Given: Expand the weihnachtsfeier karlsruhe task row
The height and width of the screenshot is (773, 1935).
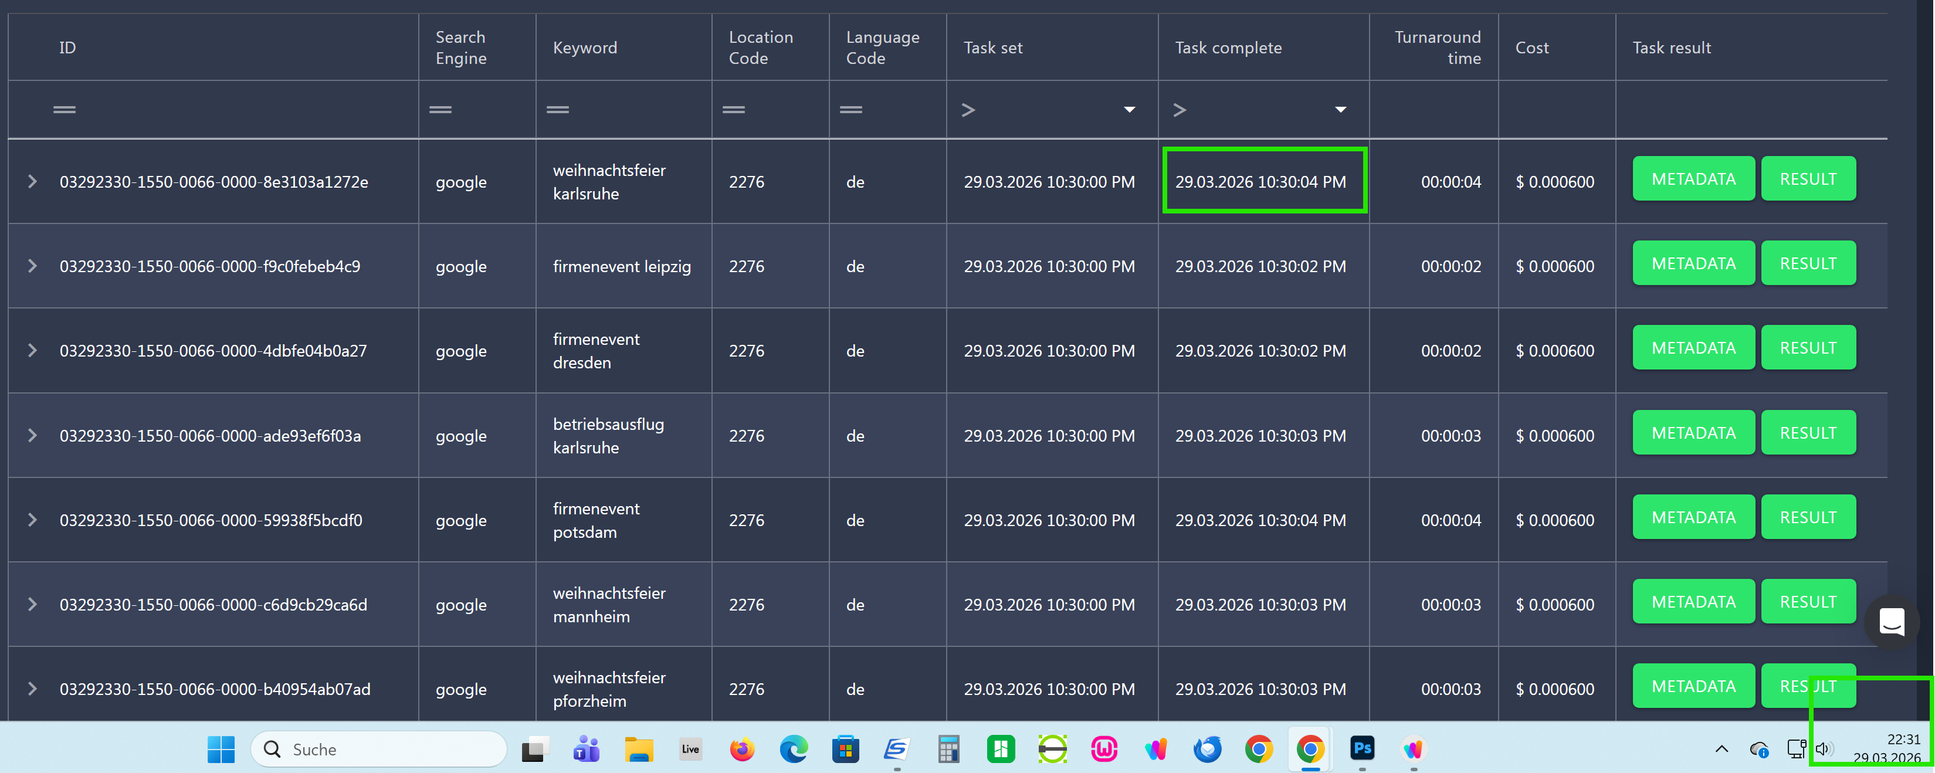Looking at the screenshot, I should pos(32,182).
